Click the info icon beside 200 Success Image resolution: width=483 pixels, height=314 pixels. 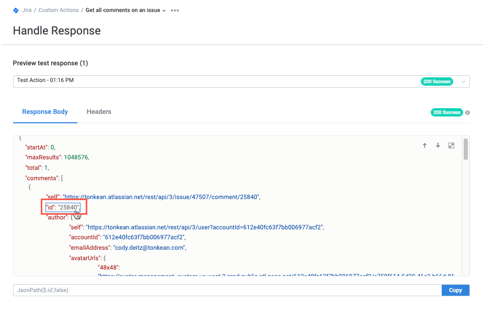[x=467, y=112]
